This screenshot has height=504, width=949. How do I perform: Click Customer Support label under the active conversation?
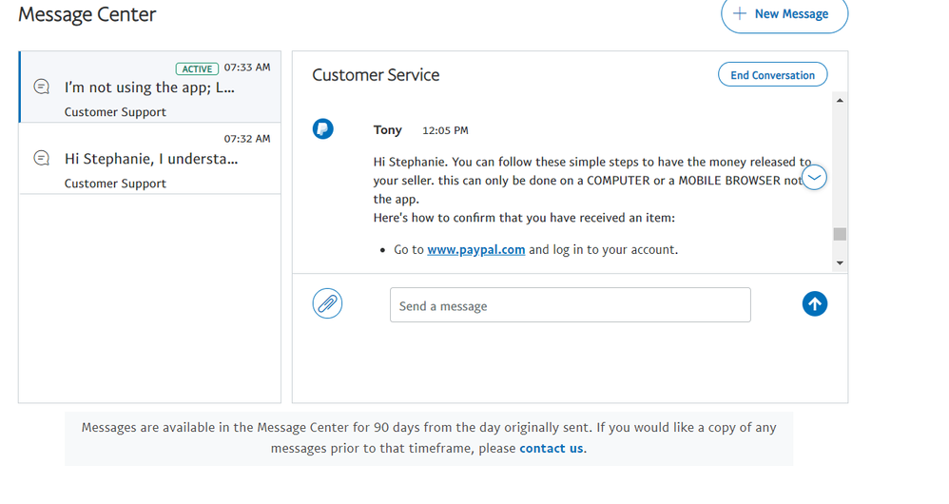click(115, 112)
